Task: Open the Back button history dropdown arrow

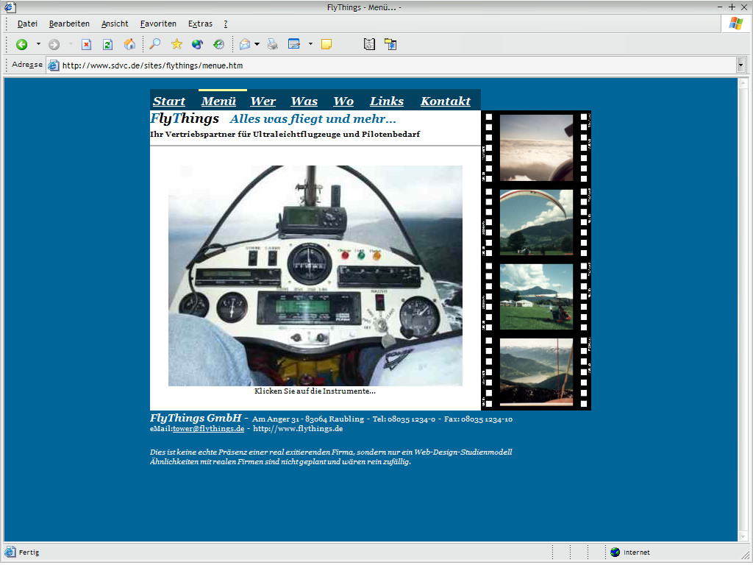Action: tap(38, 45)
